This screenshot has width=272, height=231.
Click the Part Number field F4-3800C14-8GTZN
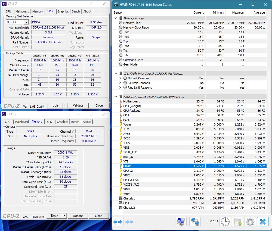click(48, 42)
